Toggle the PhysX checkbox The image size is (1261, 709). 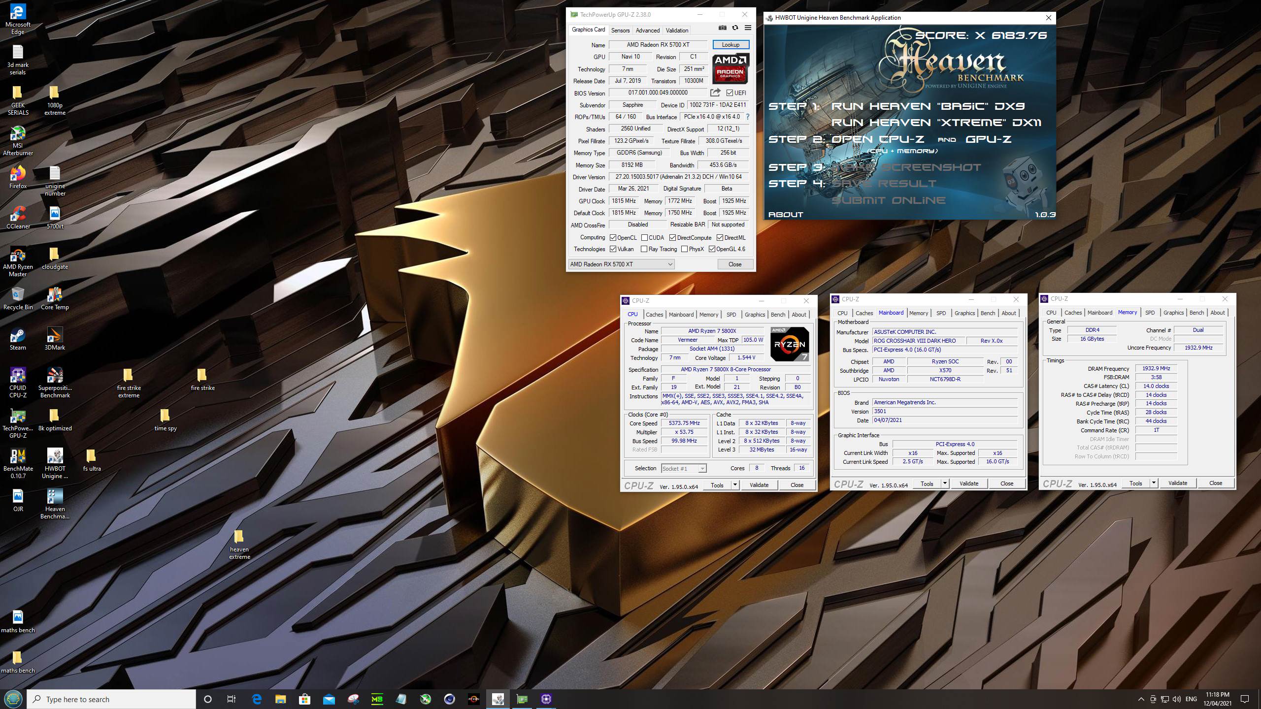(x=684, y=249)
